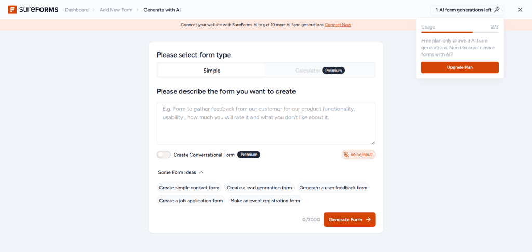This screenshot has height=252, width=532.
Task: Open the Connect Now link
Action: click(x=338, y=25)
